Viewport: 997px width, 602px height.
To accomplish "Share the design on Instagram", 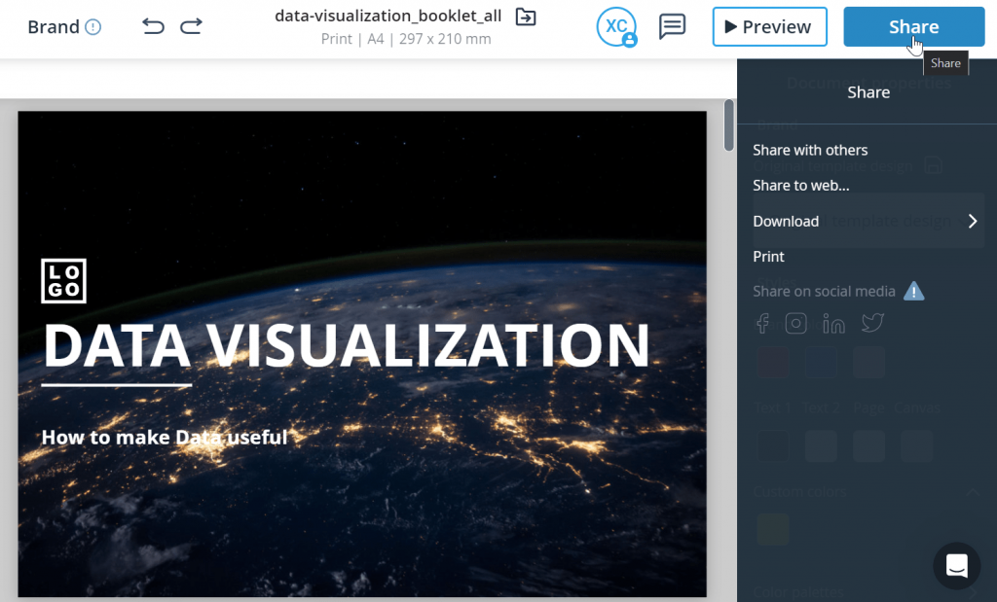I will (796, 323).
